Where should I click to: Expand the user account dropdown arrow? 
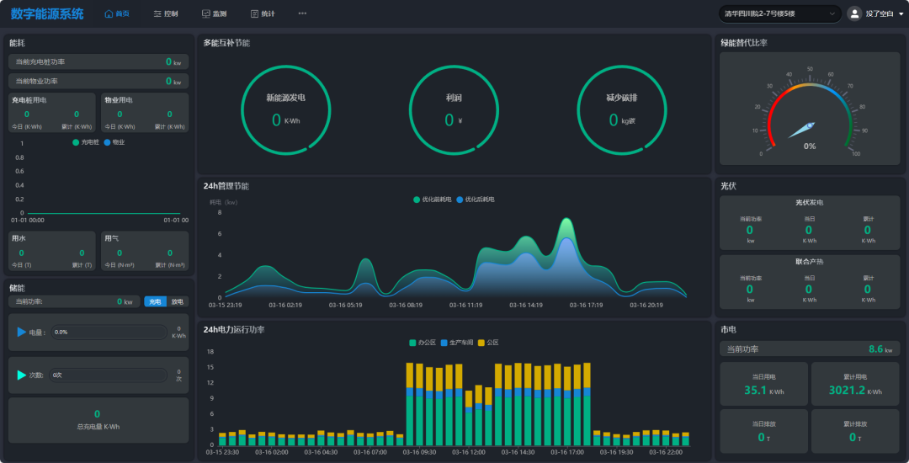click(901, 14)
